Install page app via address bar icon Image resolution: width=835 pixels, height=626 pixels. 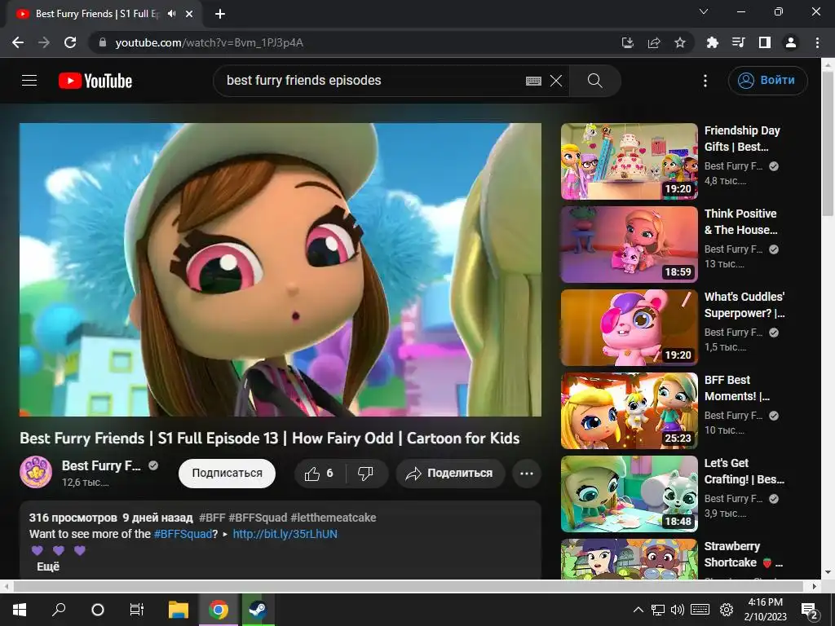pyautogui.click(x=627, y=42)
